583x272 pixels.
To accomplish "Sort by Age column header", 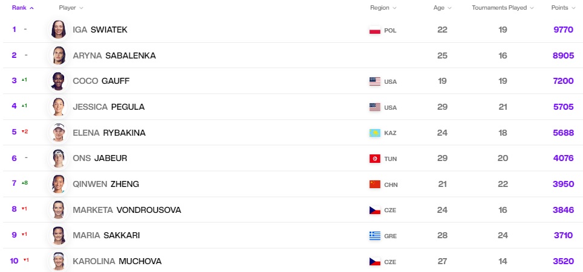I will coord(443,8).
